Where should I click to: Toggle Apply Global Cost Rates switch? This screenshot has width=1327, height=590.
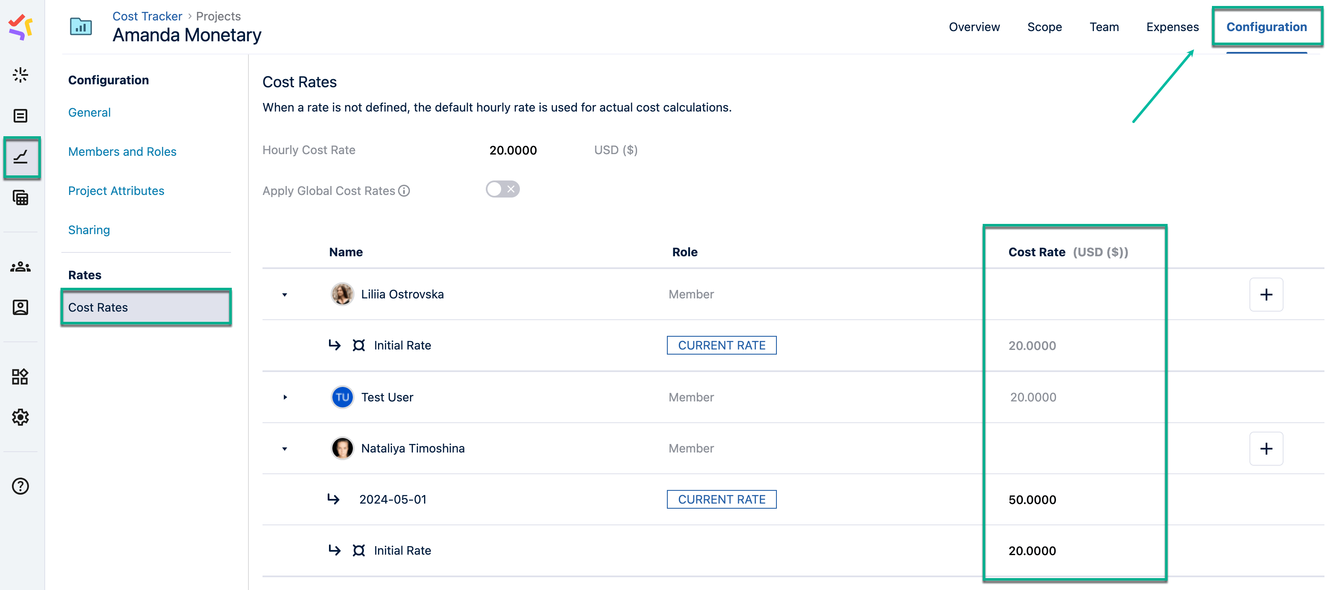click(502, 189)
